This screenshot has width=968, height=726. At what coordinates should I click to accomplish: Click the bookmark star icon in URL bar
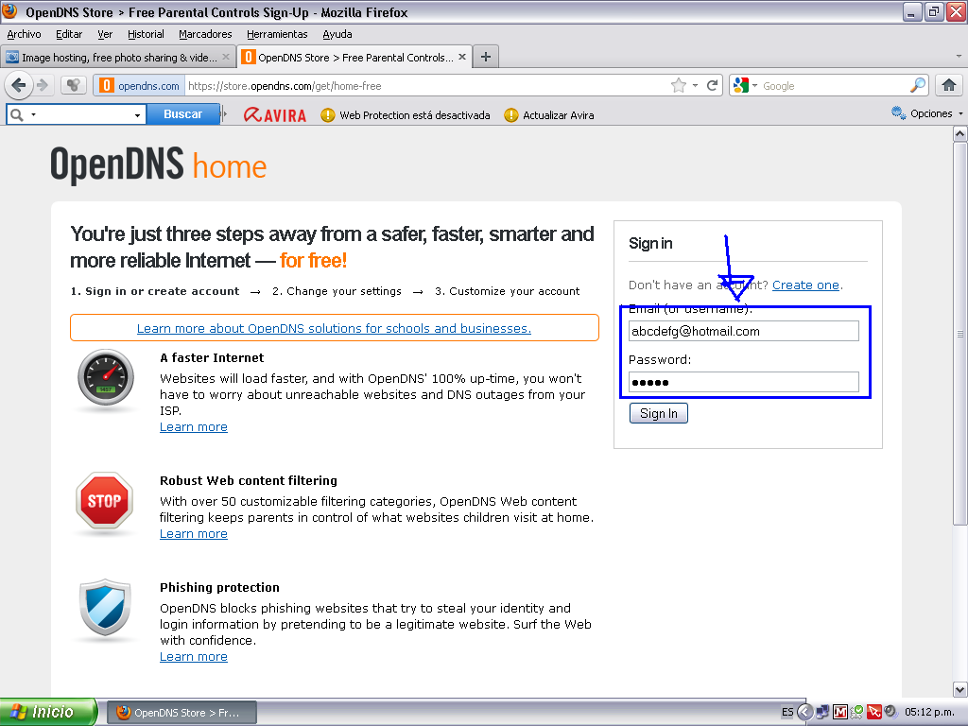click(679, 85)
